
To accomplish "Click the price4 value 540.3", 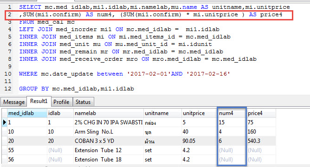I will 261,141.
